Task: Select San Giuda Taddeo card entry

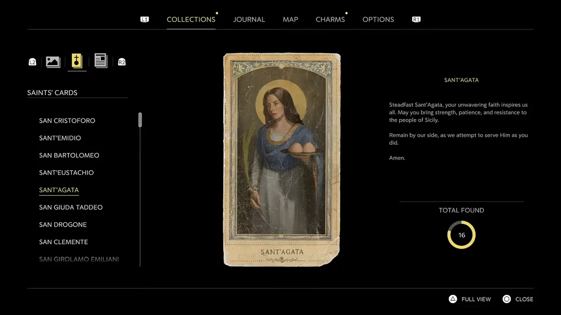Action: 71,207
